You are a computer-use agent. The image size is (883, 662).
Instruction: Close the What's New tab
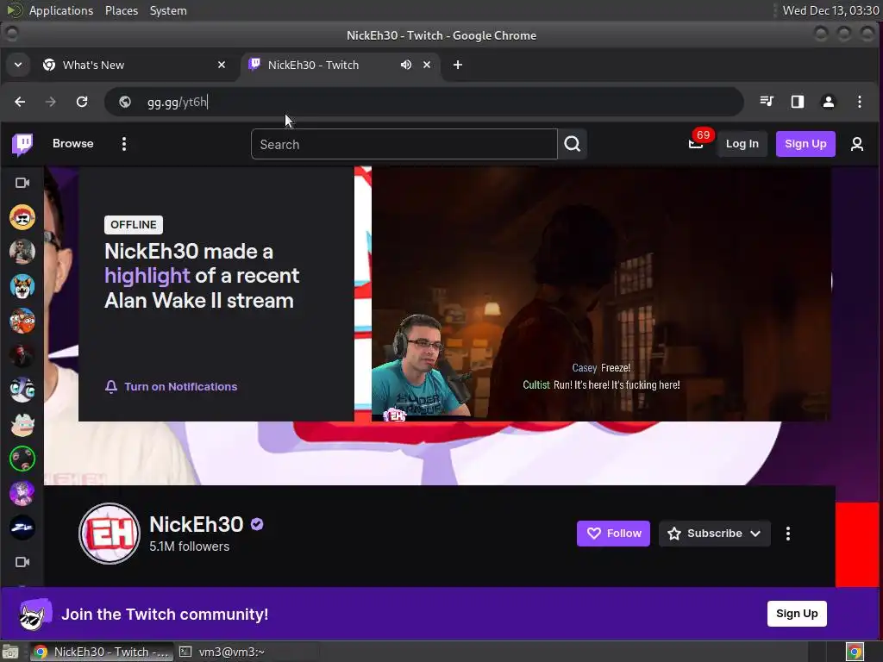pyautogui.click(x=222, y=65)
